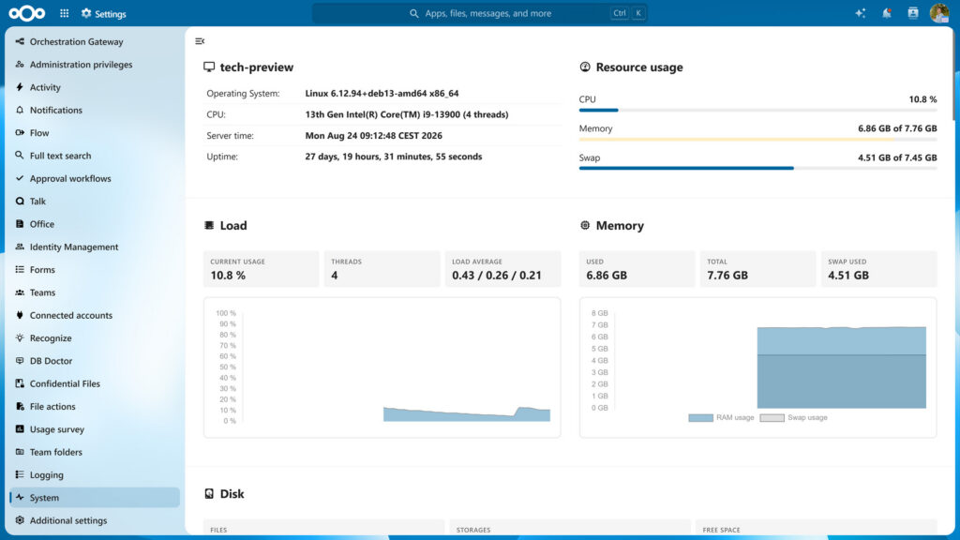Image resolution: width=960 pixels, height=540 pixels.
Task: Open the Assistant sparkle icon
Action: (861, 13)
